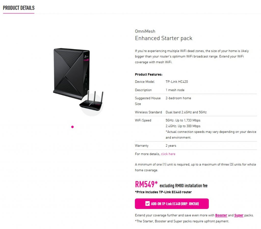Click the 2-bedroom home house size value
The height and width of the screenshot is (229, 261).
point(178,98)
